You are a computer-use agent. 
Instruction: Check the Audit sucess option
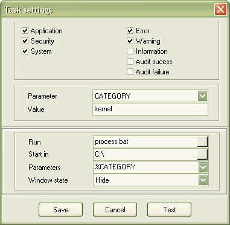[130, 62]
